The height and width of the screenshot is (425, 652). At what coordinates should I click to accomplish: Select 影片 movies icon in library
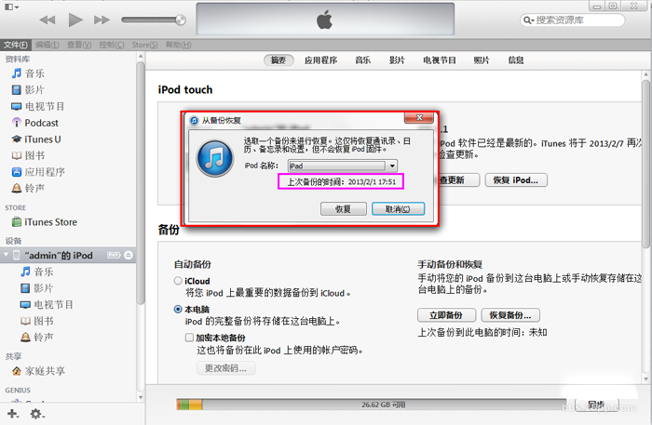tap(17, 90)
